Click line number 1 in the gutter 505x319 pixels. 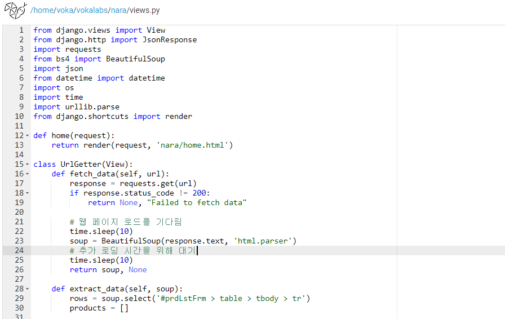point(21,30)
